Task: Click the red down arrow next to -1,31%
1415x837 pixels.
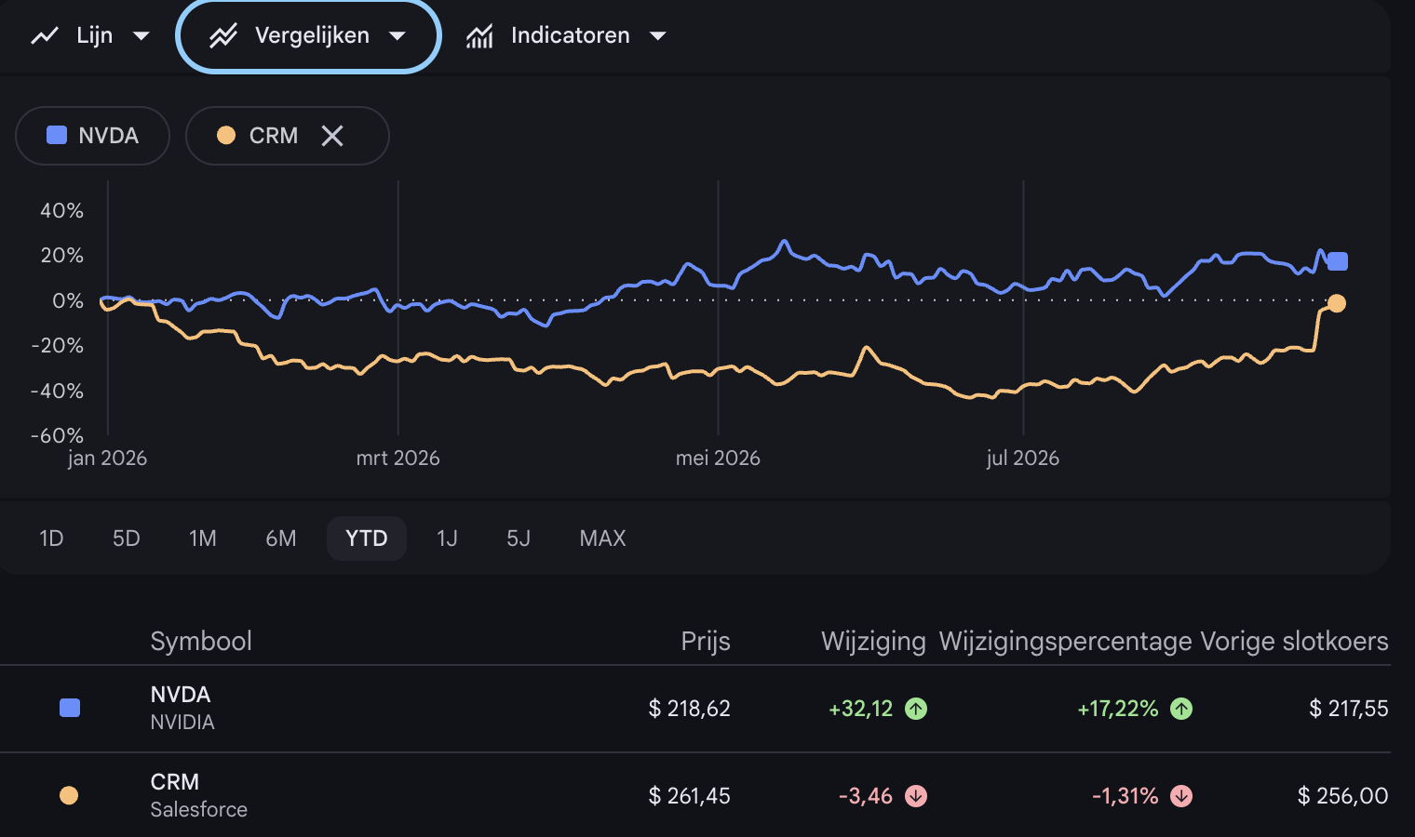Action: click(1181, 796)
